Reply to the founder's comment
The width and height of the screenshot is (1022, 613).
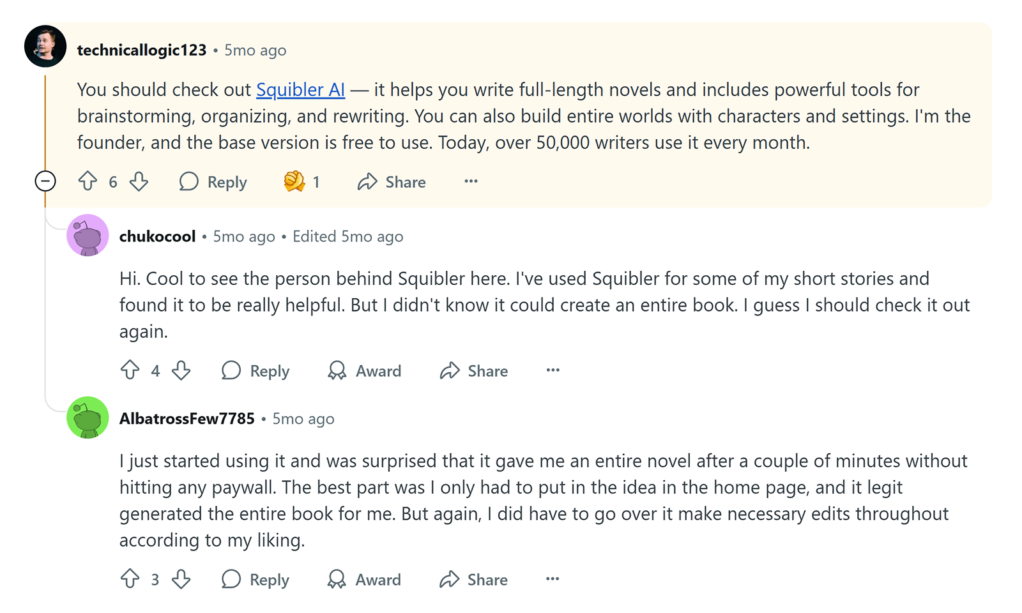213,181
